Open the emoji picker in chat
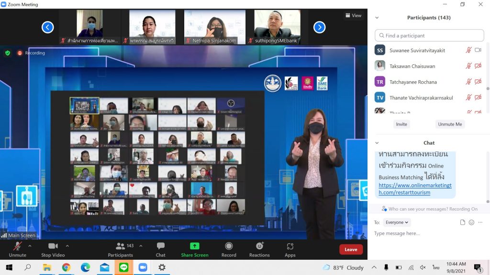The image size is (490, 275). click(x=471, y=222)
